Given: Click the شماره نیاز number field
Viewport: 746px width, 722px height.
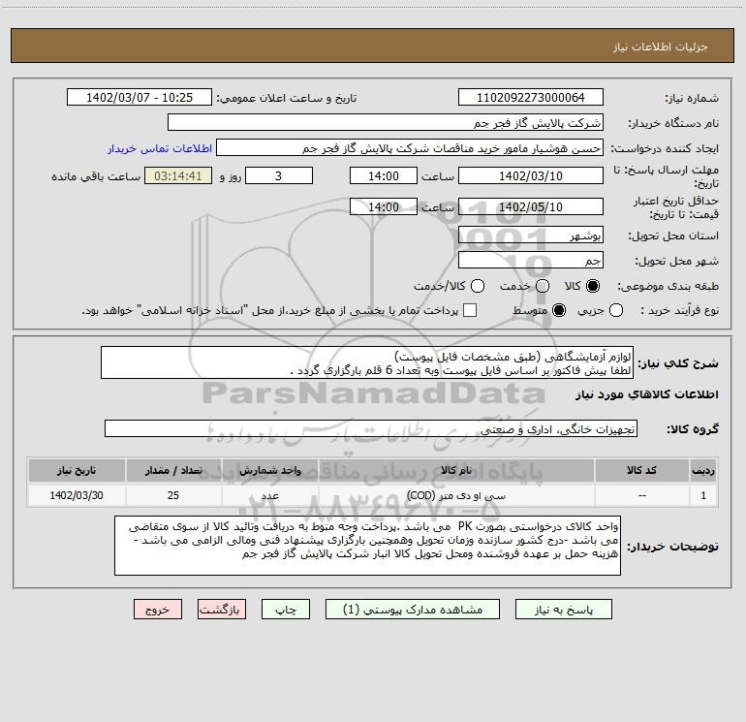Looking at the screenshot, I should coord(531,98).
